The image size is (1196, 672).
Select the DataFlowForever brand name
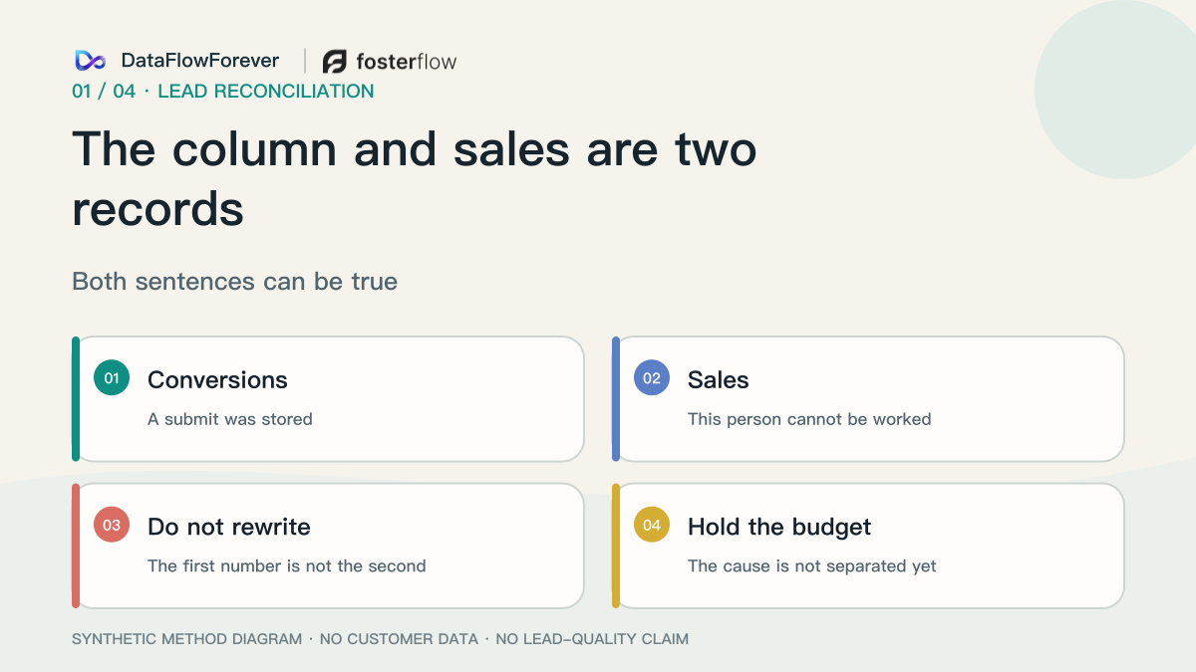click(x=200, y=61)
